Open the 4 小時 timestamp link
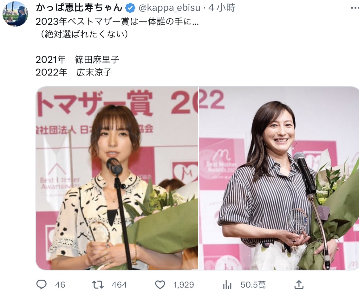 click(222, 8)
